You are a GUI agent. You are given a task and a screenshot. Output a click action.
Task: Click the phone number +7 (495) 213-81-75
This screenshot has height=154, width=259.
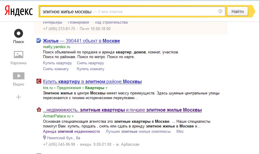coord(59,29)
